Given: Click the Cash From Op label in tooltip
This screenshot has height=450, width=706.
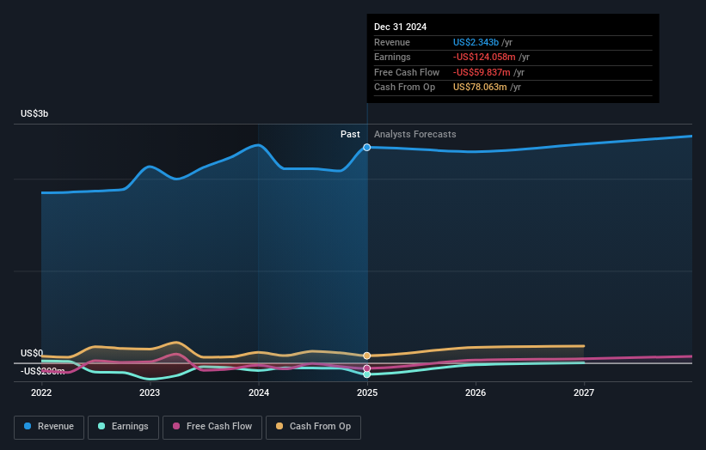Looking at the screenshot, I should tap(404, 88).
